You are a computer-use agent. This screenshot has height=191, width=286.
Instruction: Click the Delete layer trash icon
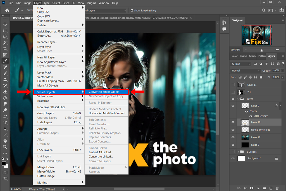click(x=277, y=188)
